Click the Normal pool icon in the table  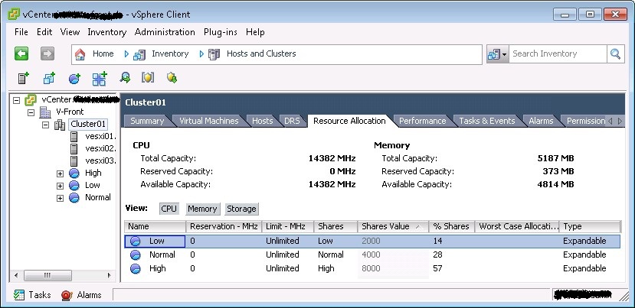tap(136, 255)
